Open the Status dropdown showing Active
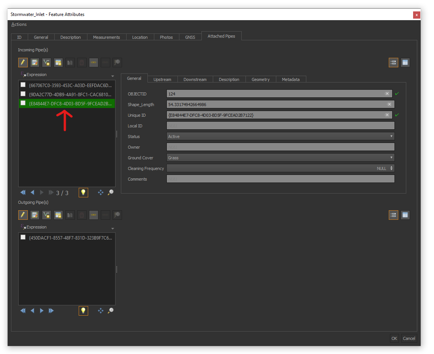Viewport: 434px width, 354px height. coord(280,136)
